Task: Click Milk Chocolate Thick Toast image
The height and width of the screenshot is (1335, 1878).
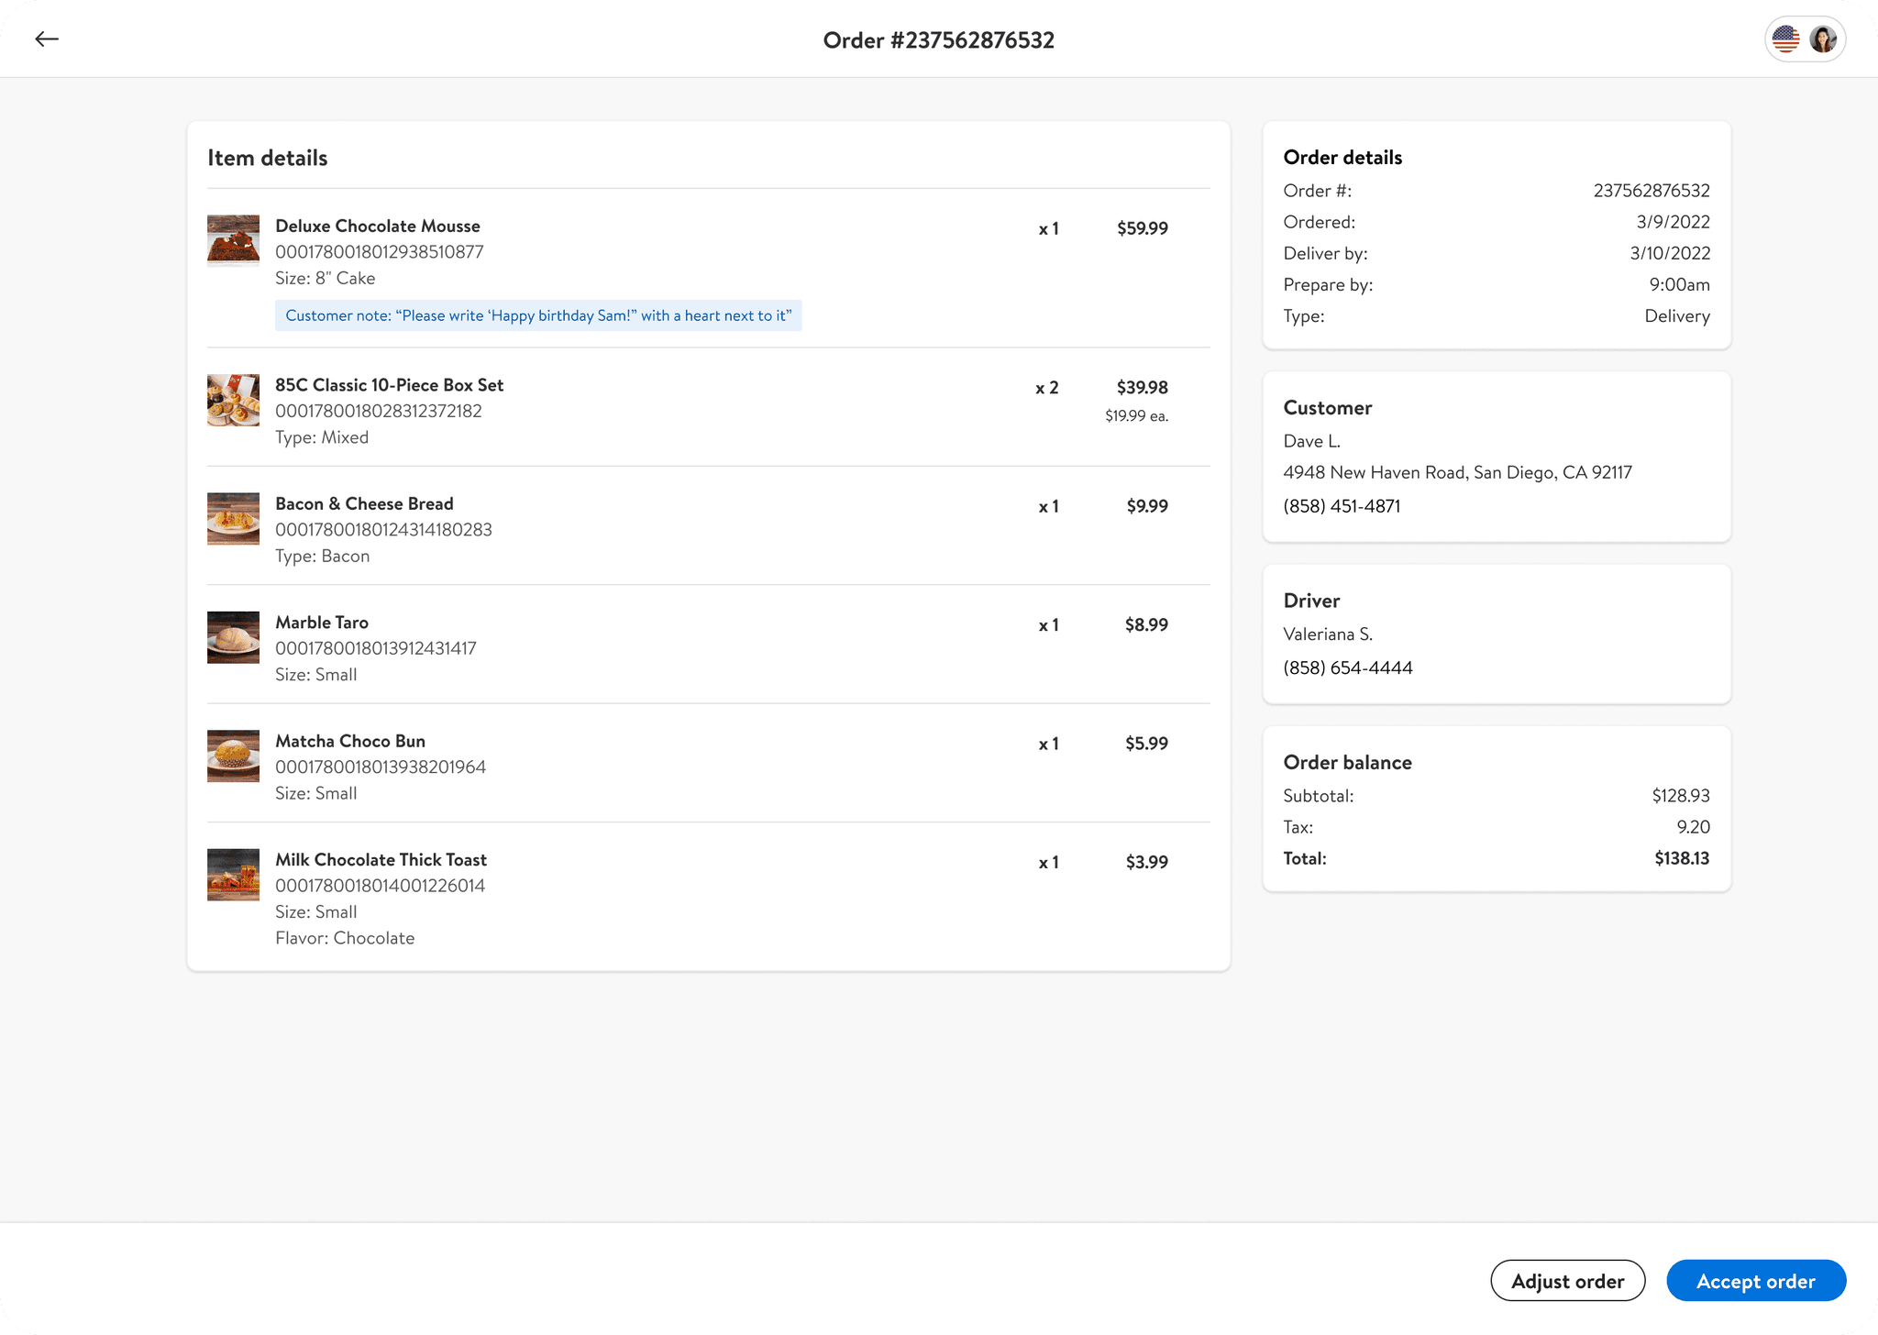Action: coord(233,874)
